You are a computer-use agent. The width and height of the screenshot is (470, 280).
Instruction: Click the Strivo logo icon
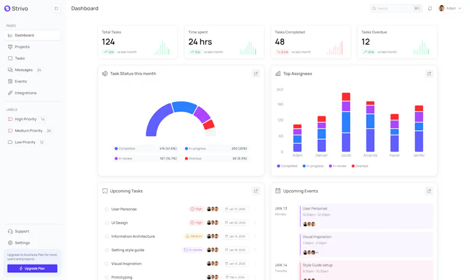[x=7, y=8]
